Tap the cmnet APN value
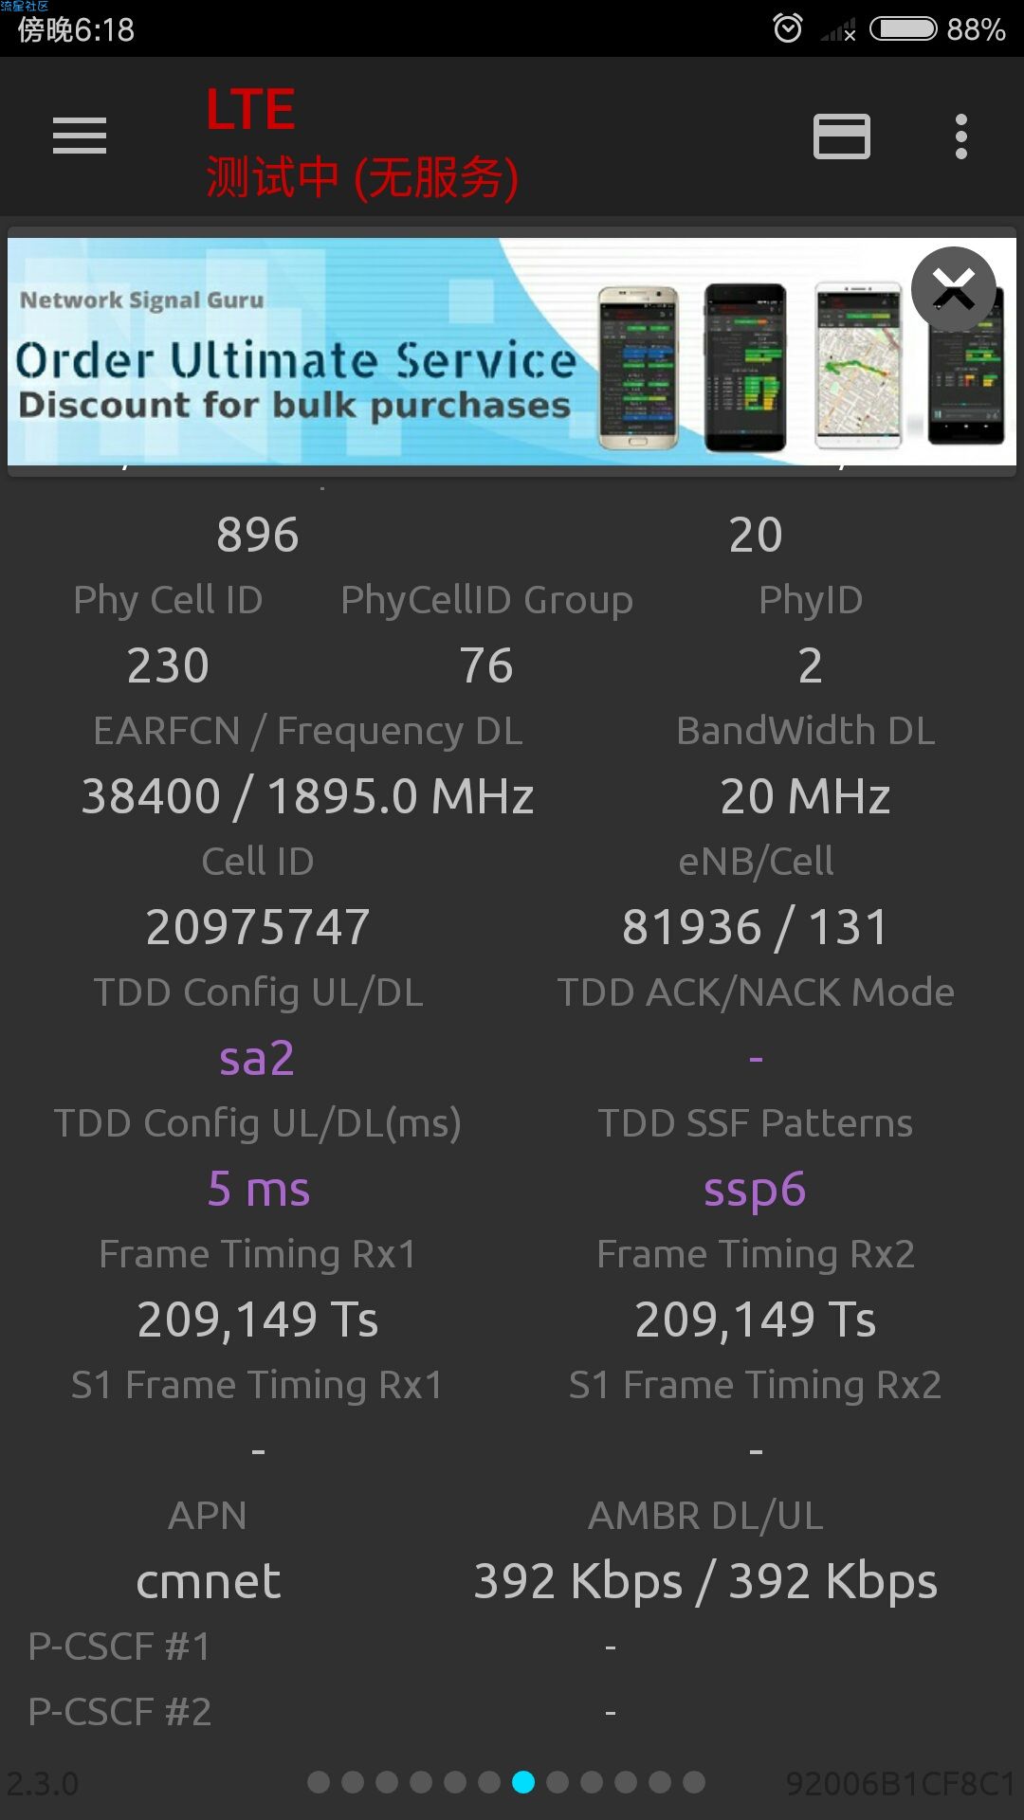The width and height of the screenshot is (1024, 1820). click(208, 1581)
